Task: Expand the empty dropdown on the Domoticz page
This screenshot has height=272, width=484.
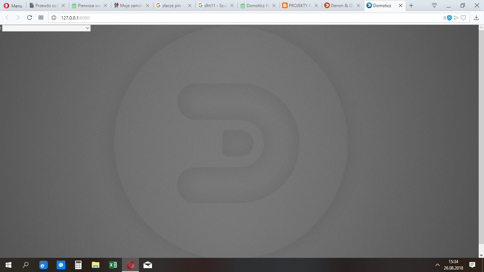Action: pos(46,28)
